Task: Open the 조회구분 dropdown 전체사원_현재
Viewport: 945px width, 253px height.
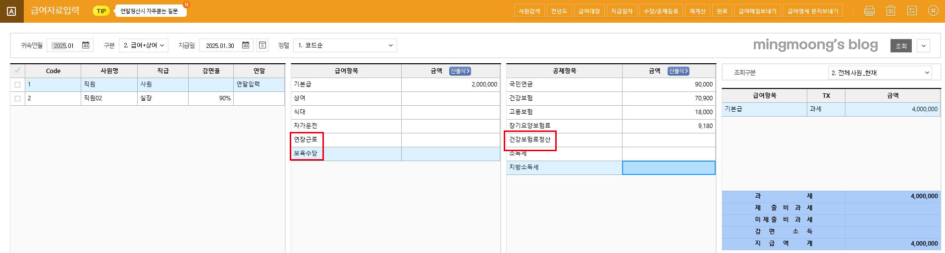Action: [x=880, y=73]
